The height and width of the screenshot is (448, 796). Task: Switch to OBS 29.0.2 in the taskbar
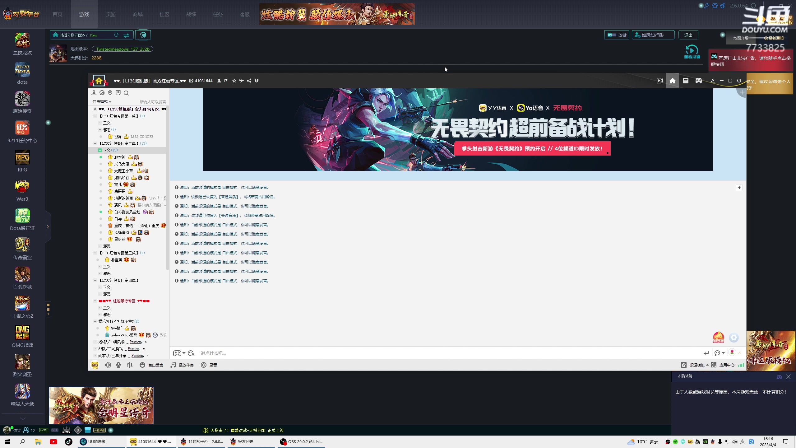click(301, 441)
